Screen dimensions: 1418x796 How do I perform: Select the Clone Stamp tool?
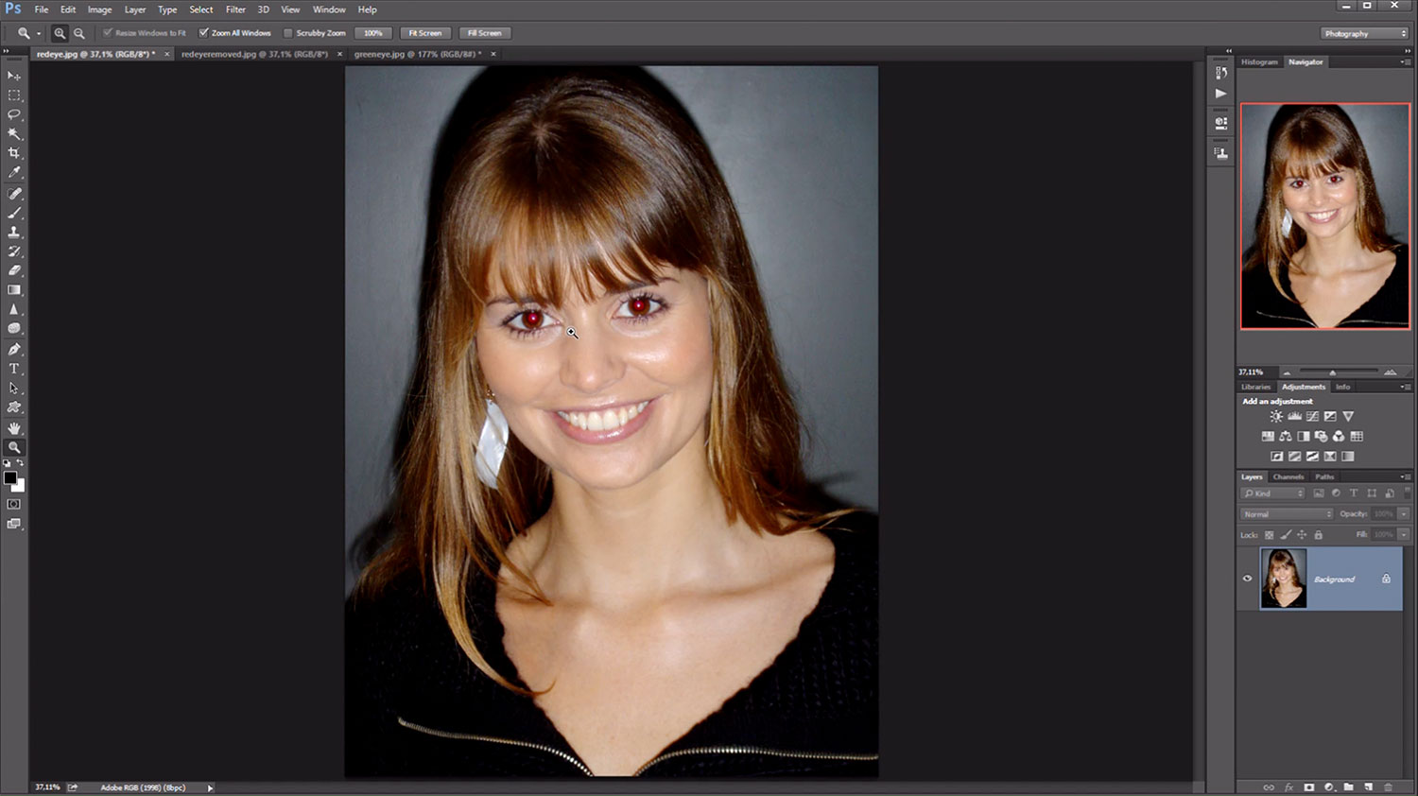(14, 232)
